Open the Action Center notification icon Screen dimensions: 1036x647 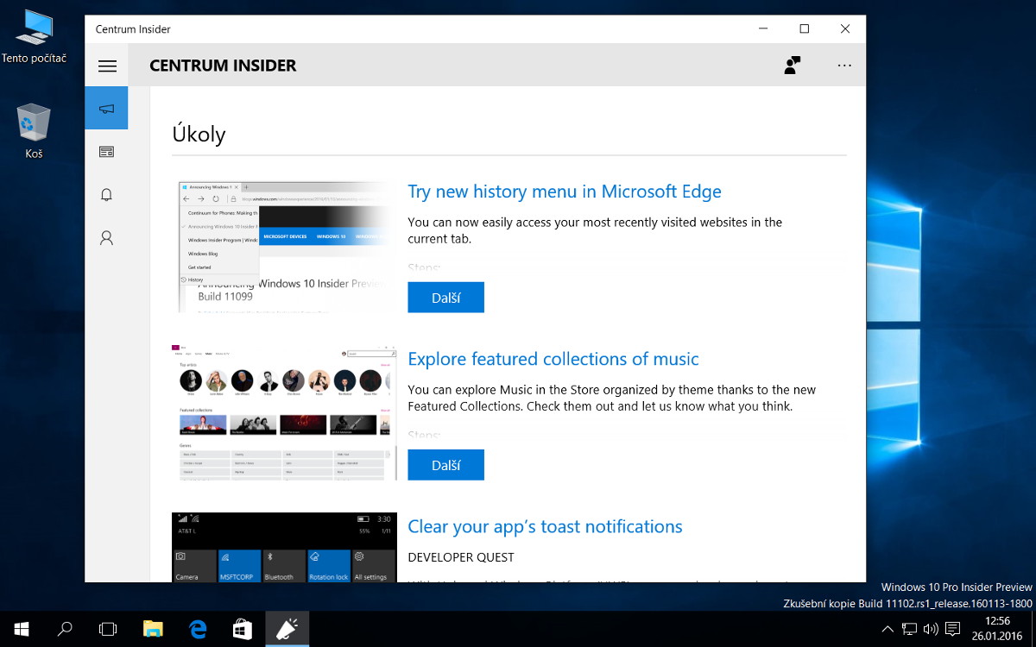pos(953,629)
